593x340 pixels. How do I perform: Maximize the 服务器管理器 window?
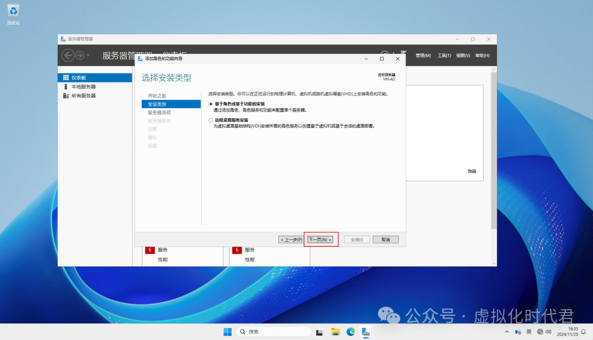tap(473, 39)
